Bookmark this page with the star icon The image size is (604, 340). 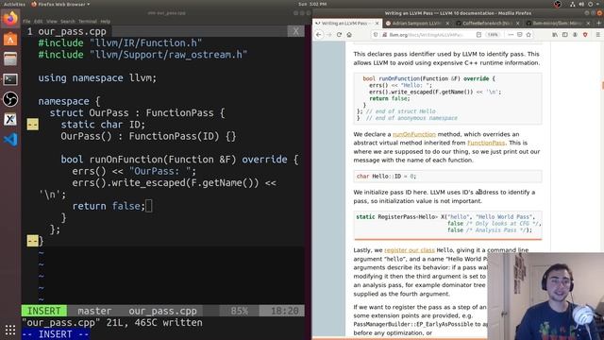(x=528, y=35)
